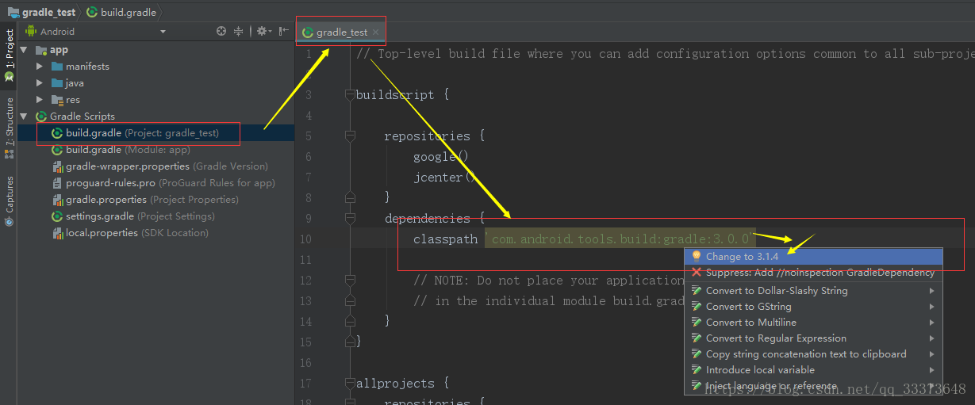Open the Captures tool window tab

pos(9,201)
